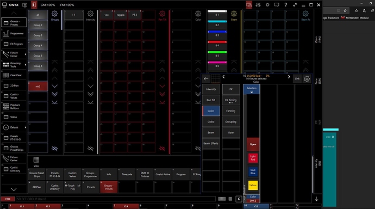Open the Beam Fx column settings gear

tap(305, 14)
